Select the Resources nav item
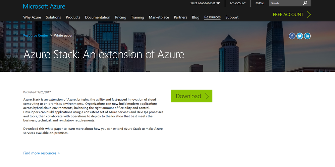The width and height of the screenshot is (335, 167). click(x=212, y=17)
